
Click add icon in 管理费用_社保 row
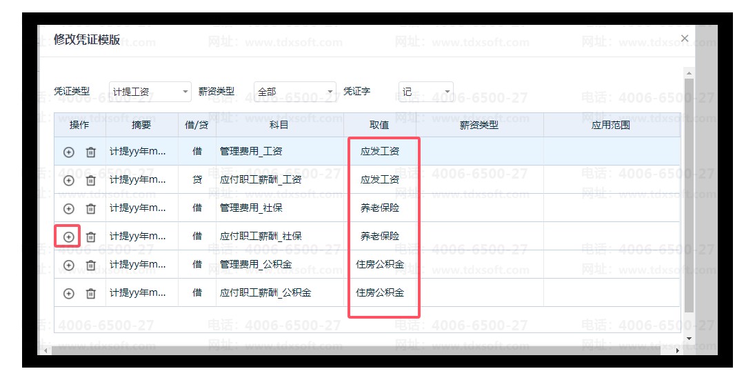[x=68, y=209]
